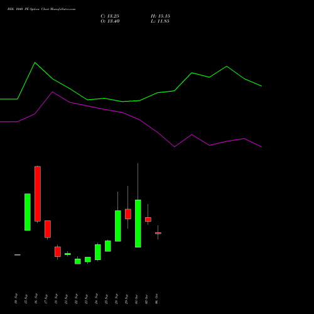Select the 01 Oct date label
The width and height of the screenshot is (314, 314).
coord(137,299)
